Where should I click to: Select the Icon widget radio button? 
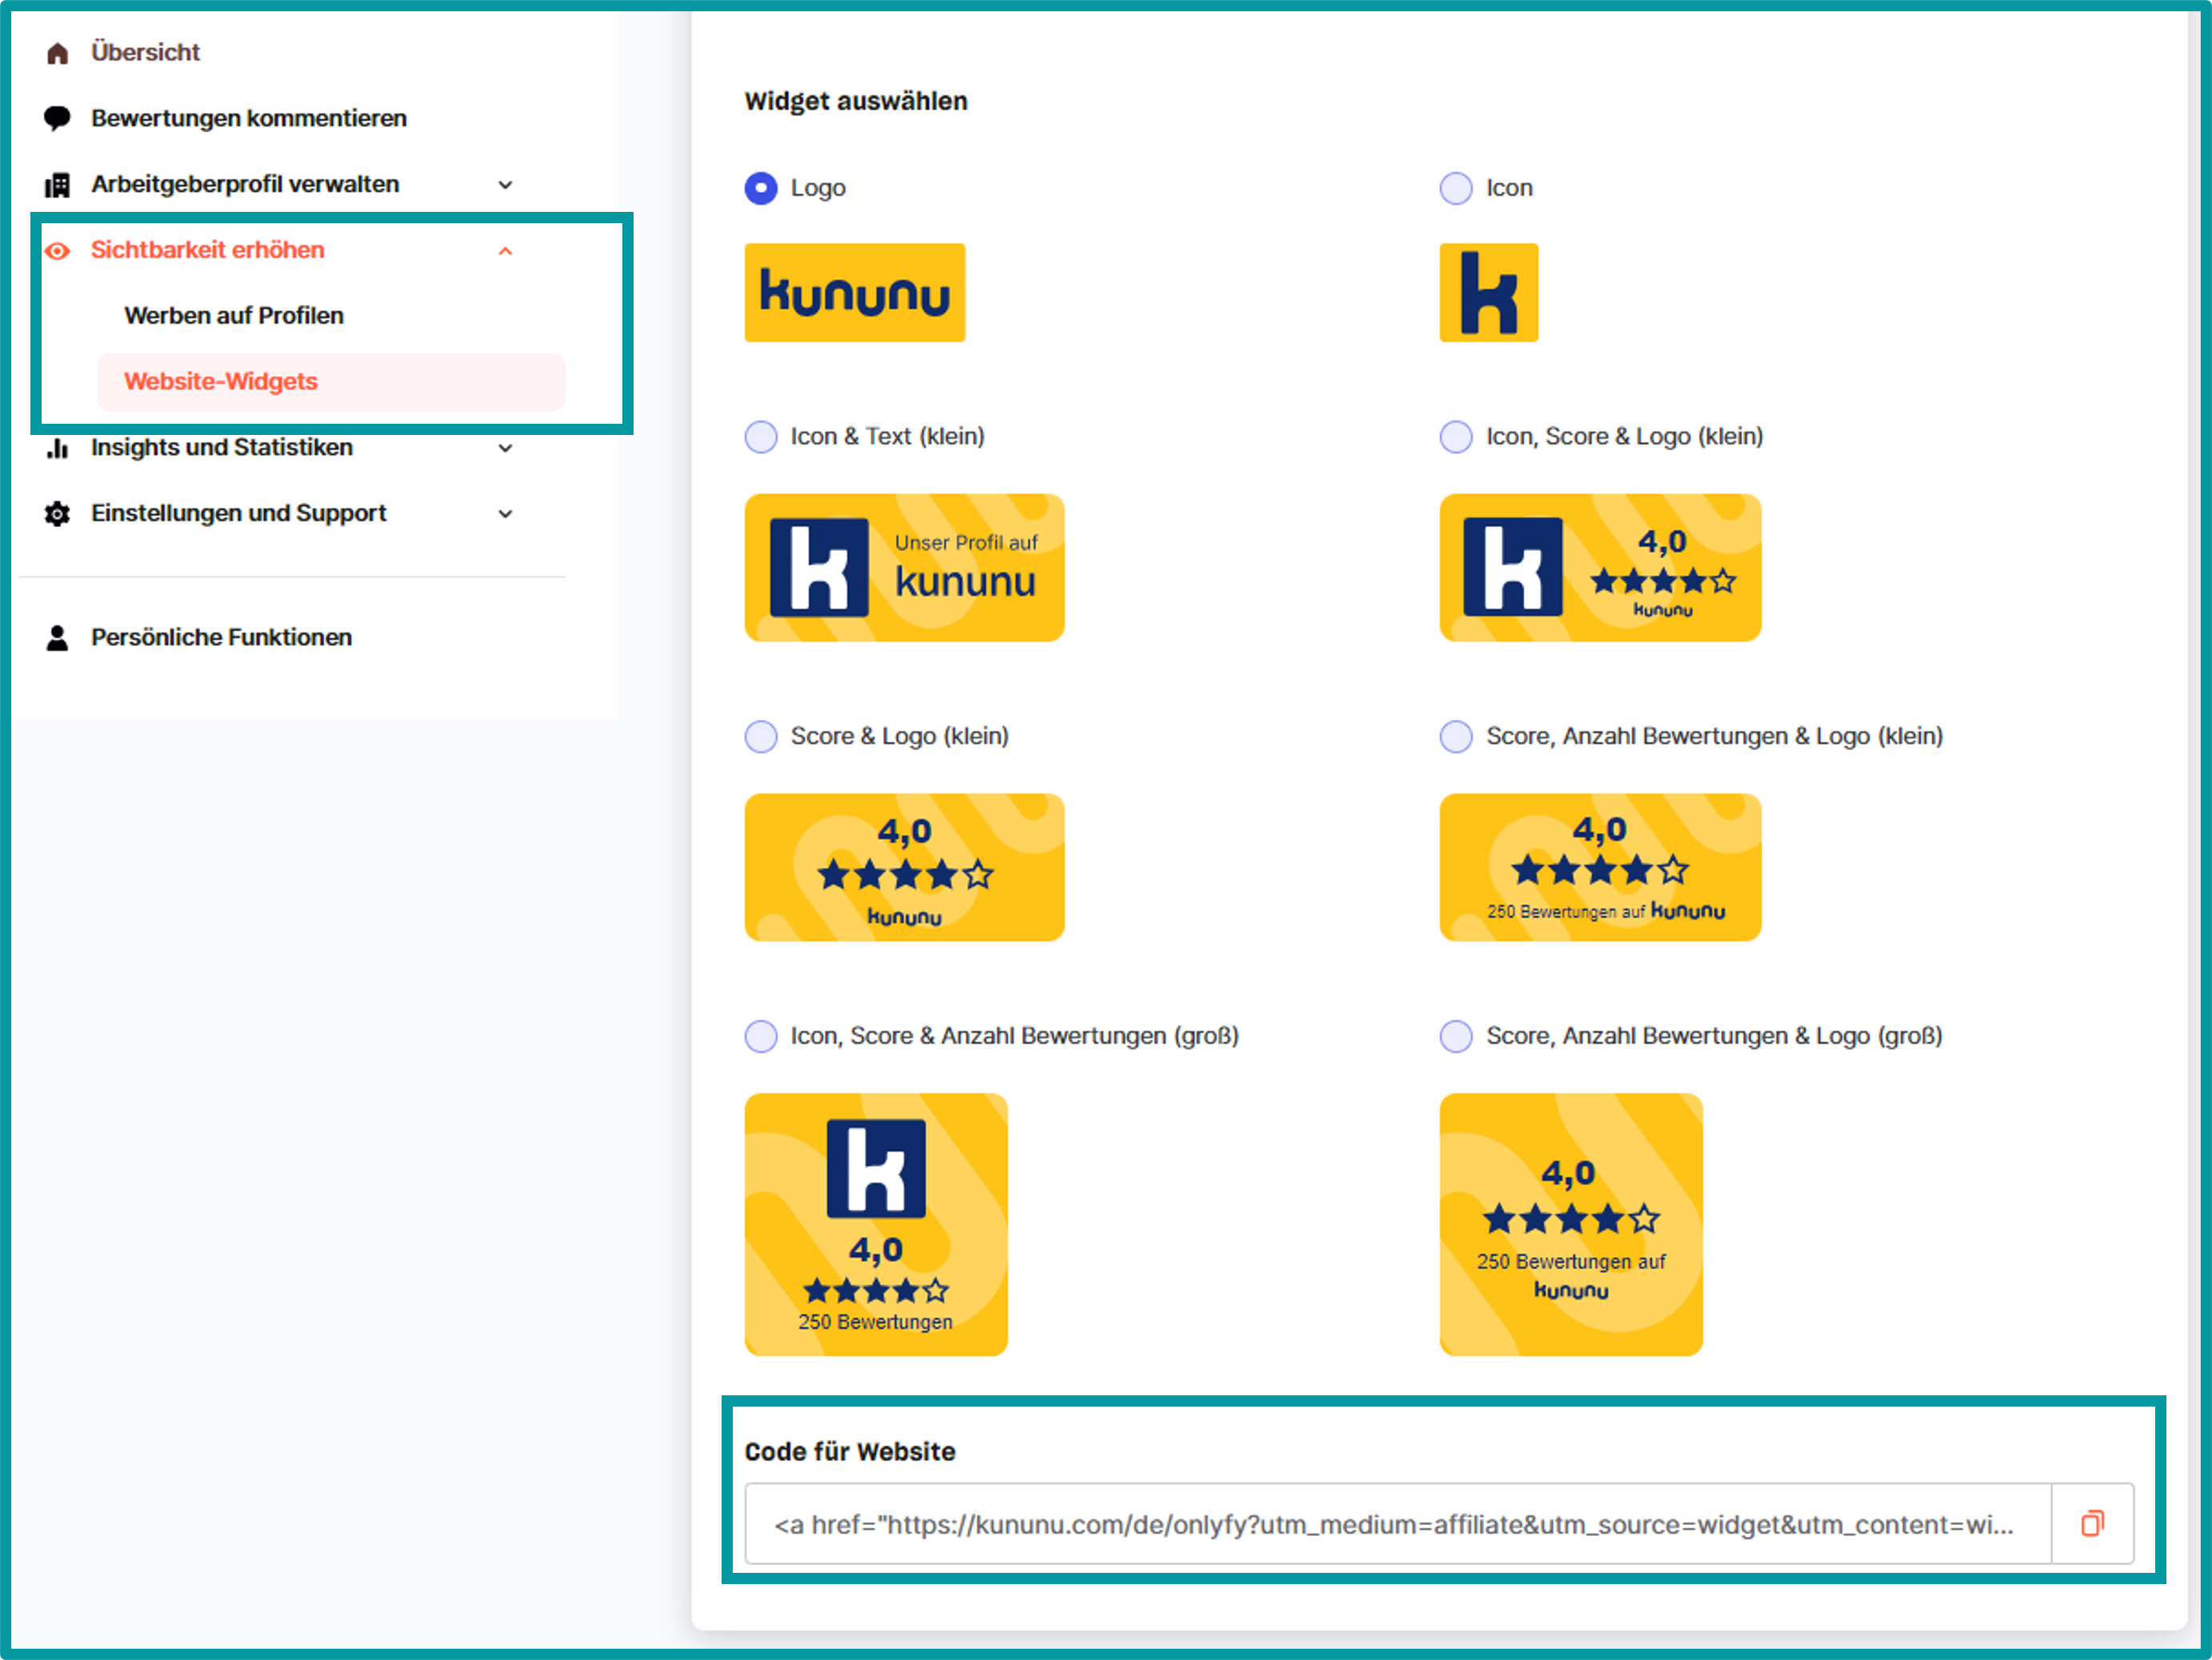click(x=1455, y=188)
